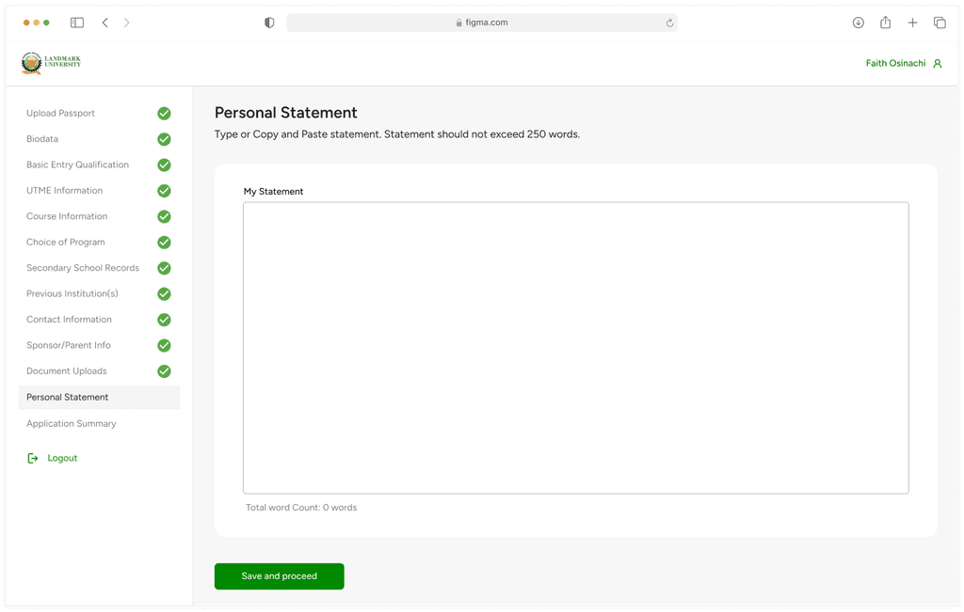
Task: Reload the page using the refresh icon
Action: (x=669, y=24)
